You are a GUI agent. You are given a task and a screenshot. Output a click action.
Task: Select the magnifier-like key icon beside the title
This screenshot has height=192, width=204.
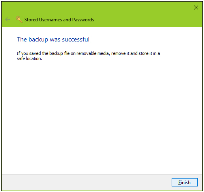click(x=19, y=19)
